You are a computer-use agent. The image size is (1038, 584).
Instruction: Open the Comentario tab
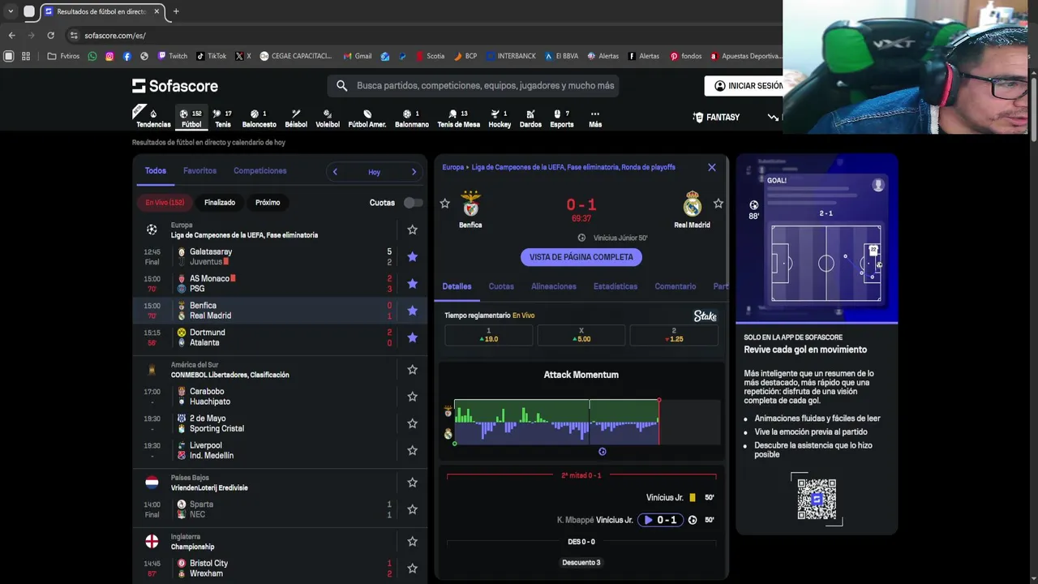pos(675,286)
